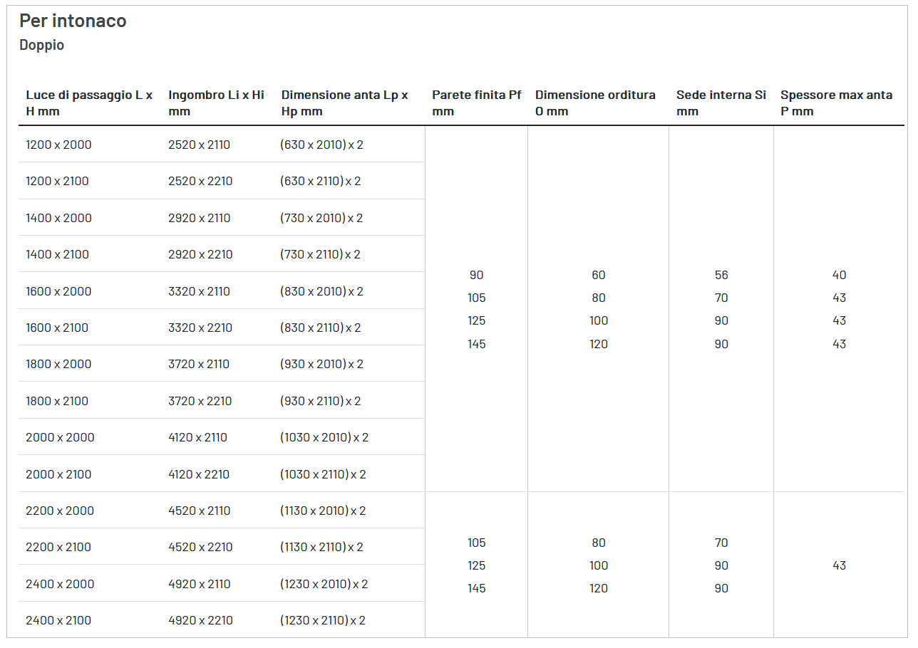
Task: Click the "Per intonaco" heading
Action: (73, 21)
